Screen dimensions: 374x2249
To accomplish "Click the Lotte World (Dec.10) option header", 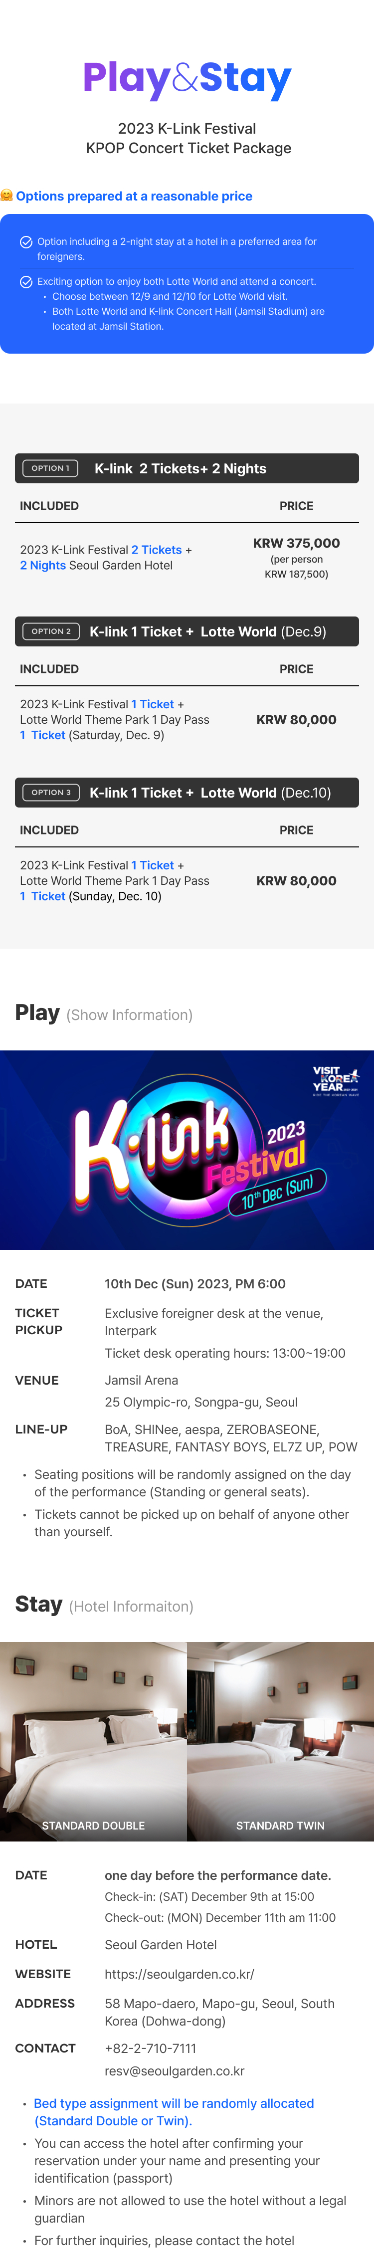I will pyautogui.click(x=187, y=793).
